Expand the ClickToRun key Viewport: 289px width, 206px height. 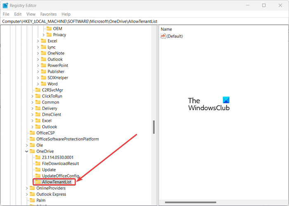coord(33,96)
